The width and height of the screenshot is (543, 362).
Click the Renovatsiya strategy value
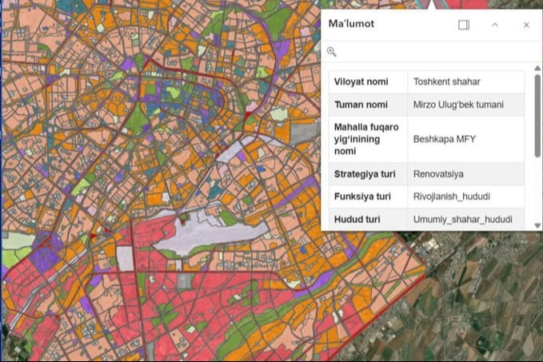coord(438,173)
